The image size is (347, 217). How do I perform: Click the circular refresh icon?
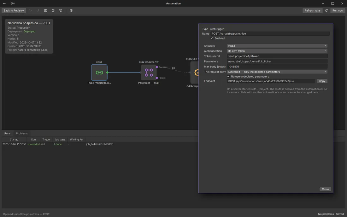click(326, 10)
